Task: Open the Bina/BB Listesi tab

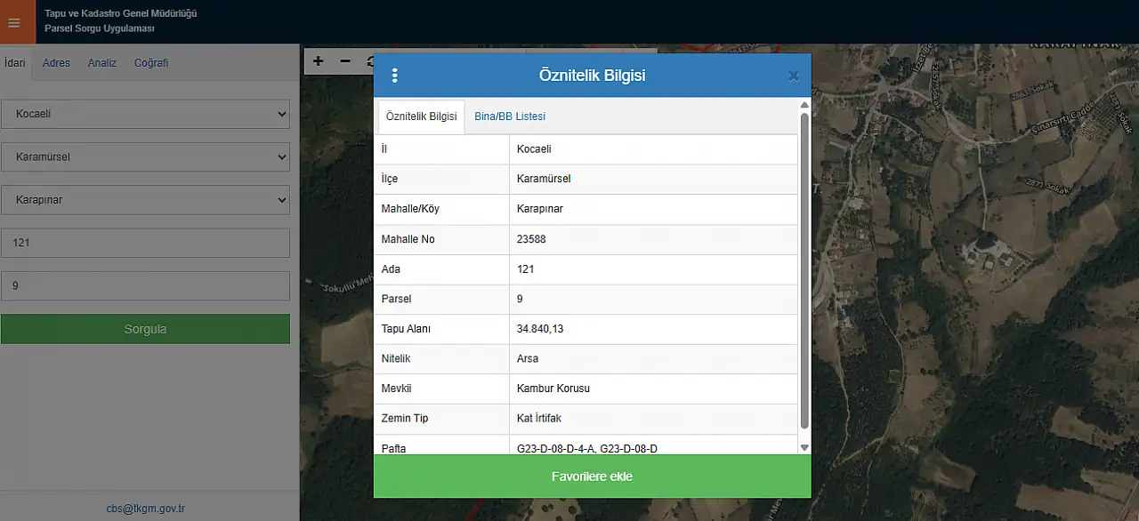Action: tap(510, 116)
